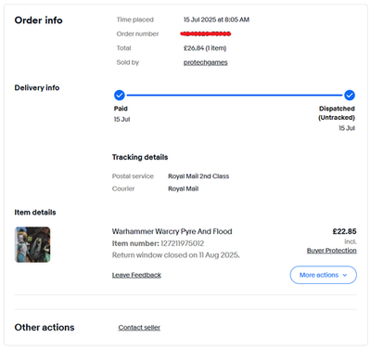Click the order total £26.84
Screen dimensions: 371x351
point(194,48)
